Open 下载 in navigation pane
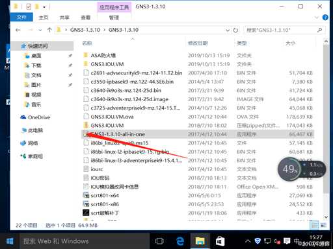 [x=36, y=65]
